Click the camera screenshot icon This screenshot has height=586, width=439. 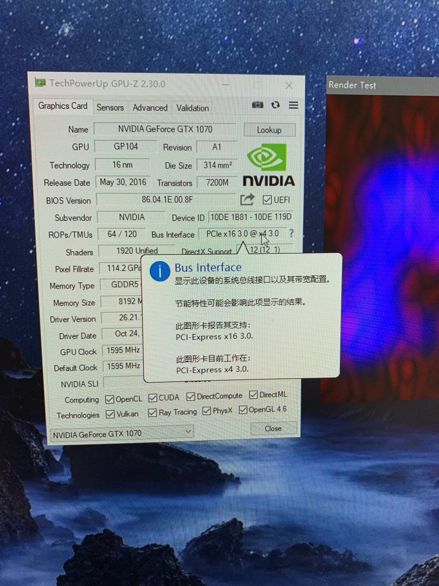[x=257, y=105]
